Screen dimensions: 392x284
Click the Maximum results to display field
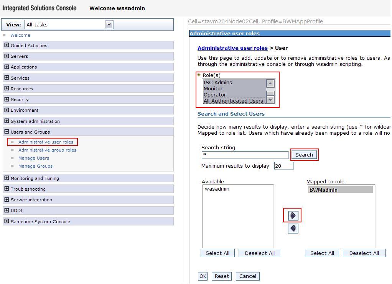click(284, 166)
